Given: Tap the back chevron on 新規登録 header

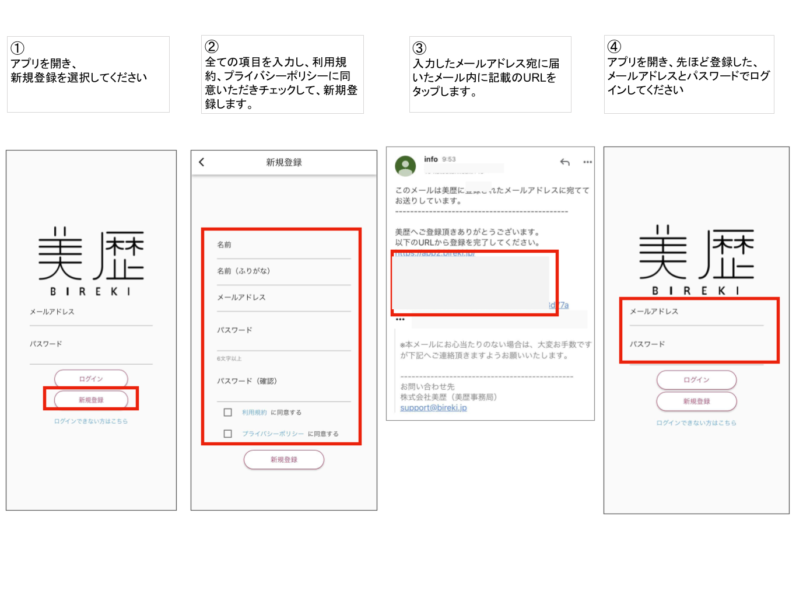Looking at the screenshot, I should click(202, 162).
